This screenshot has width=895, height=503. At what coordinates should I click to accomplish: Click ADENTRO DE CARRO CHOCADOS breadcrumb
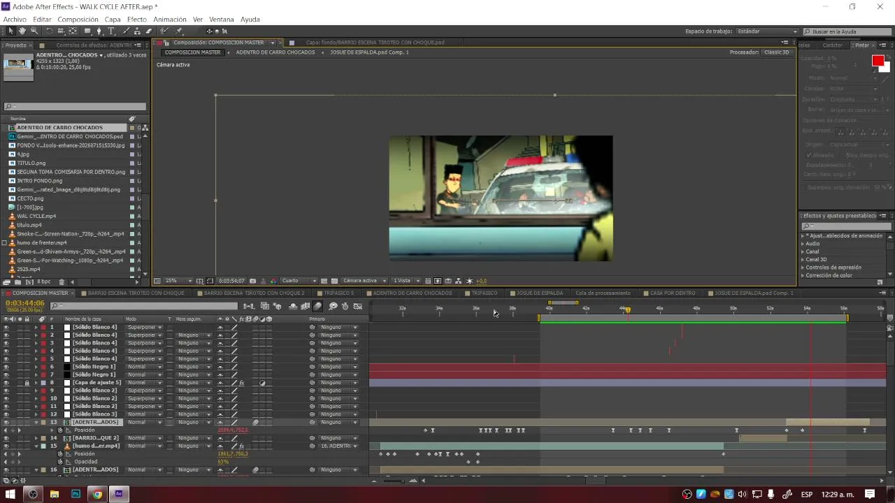tap(275, 52)
